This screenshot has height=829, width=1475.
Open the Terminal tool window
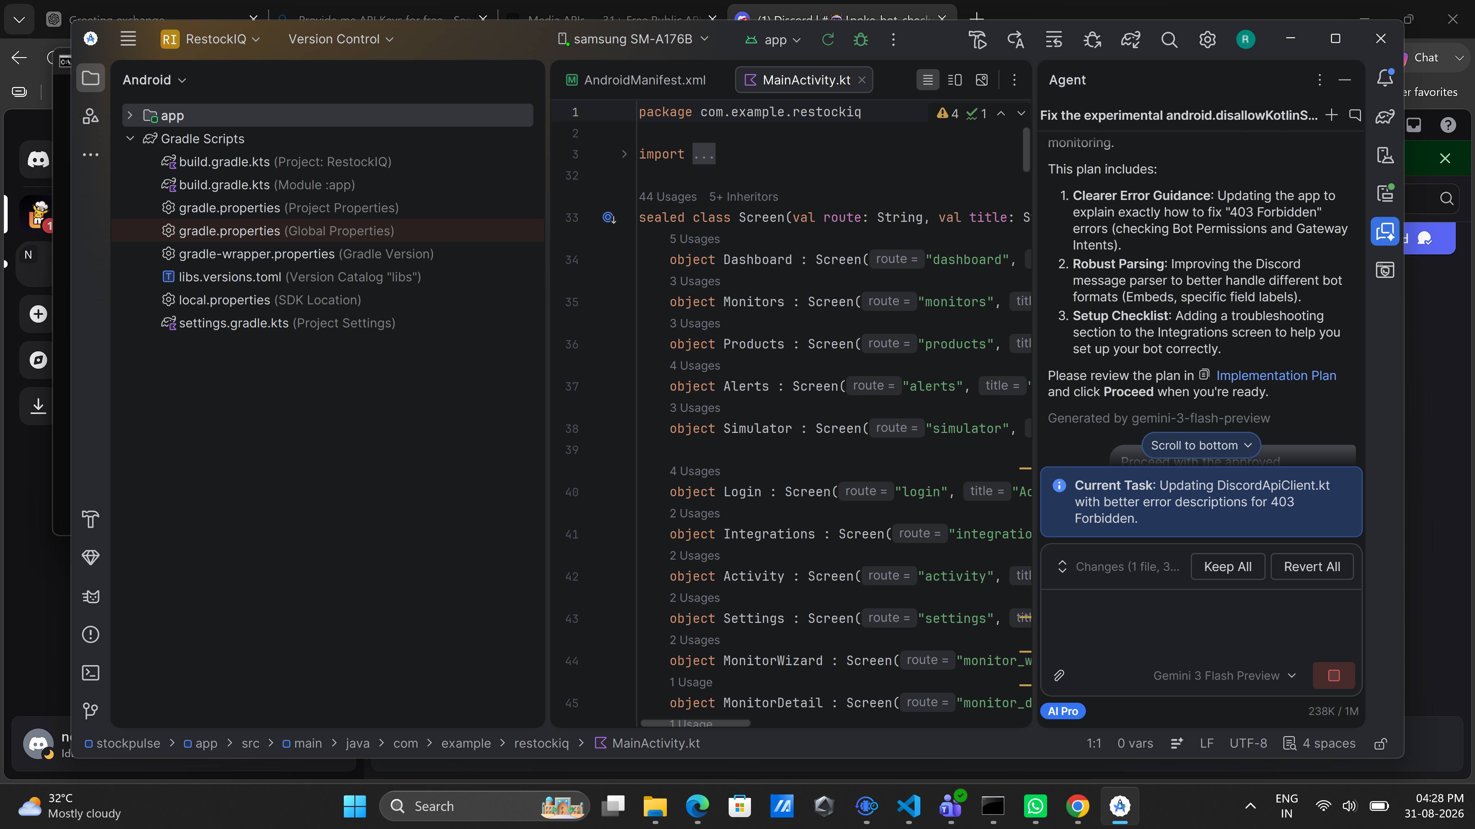coord(91,673)
